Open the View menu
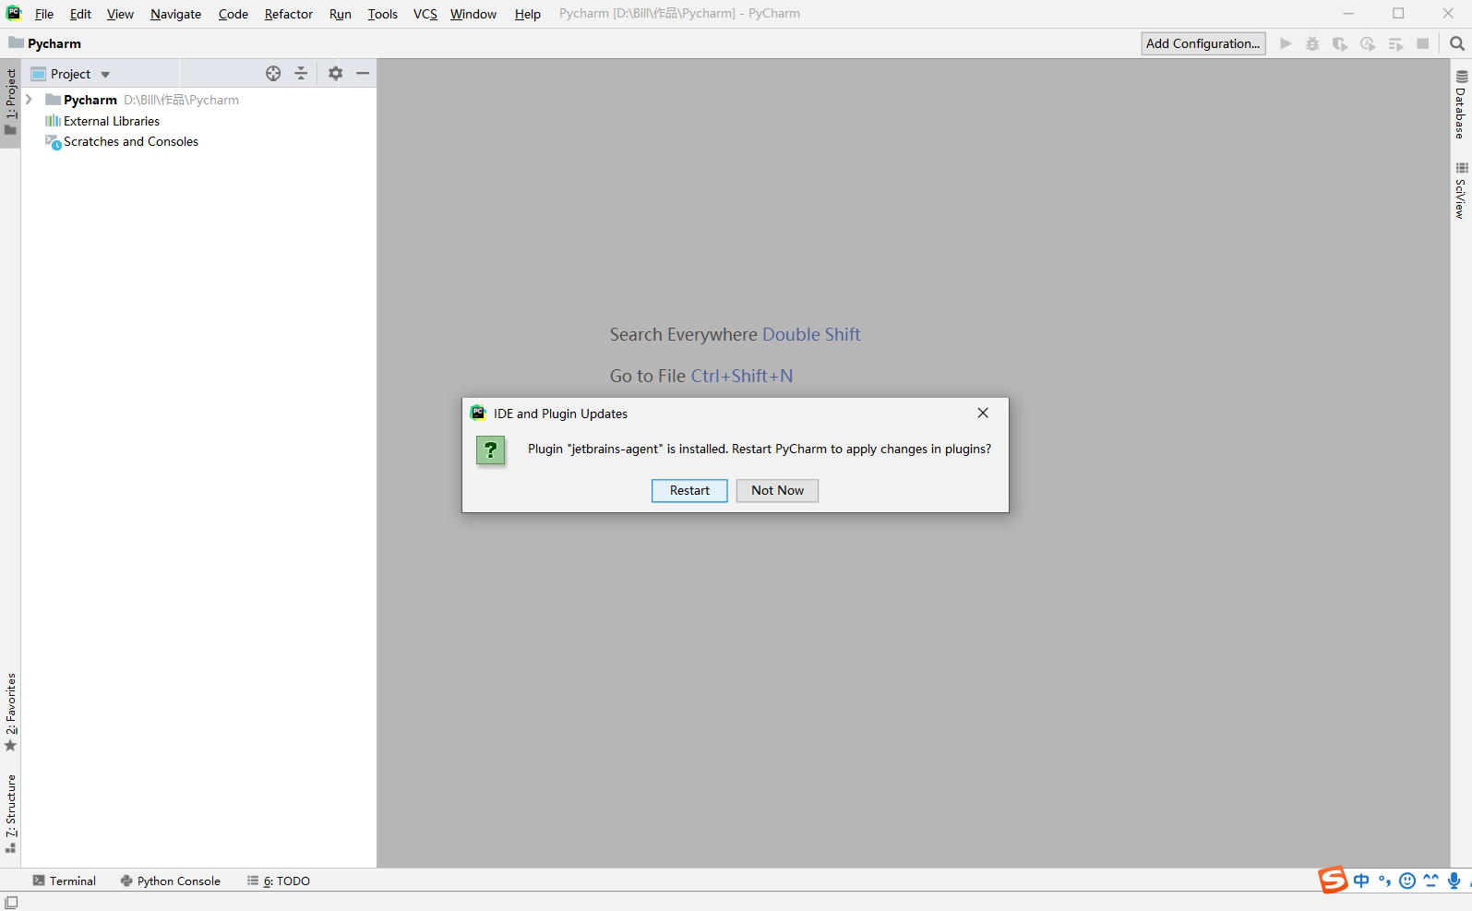The height and width of the screenshot is (911, 1472). coord(120,14)
